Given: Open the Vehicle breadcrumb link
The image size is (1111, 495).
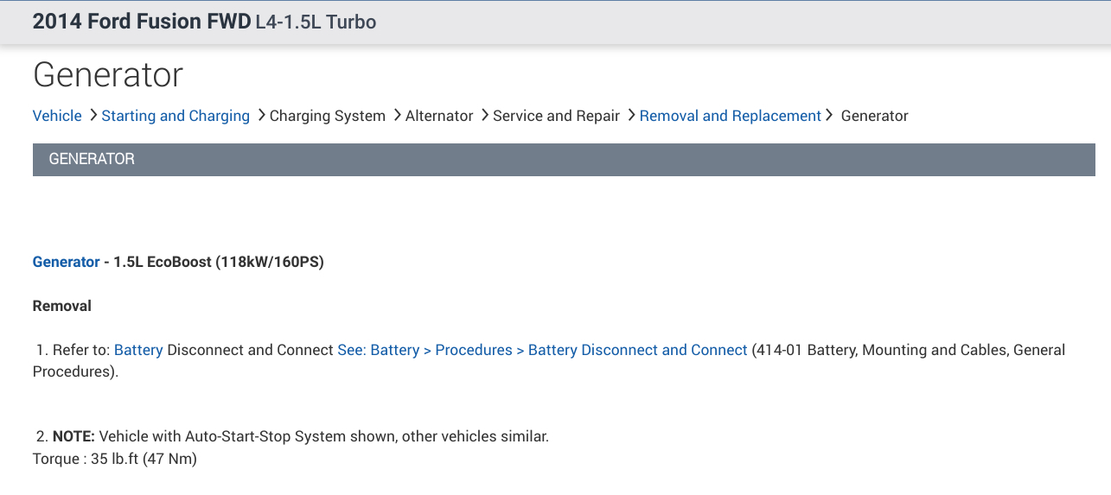Looking at the screenshot, I should pyautogui.click(x=57, y=116).
